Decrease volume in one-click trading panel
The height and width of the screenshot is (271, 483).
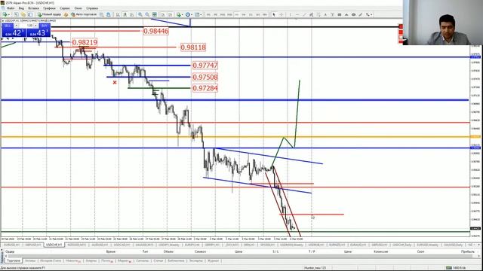pos(17,26)
